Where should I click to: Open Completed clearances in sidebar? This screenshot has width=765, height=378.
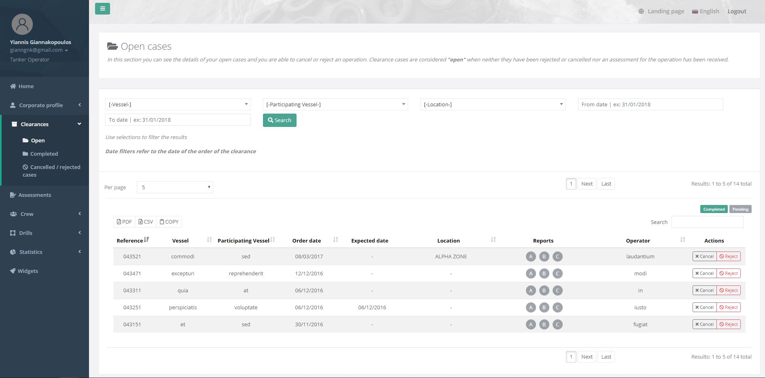(x=44, y=154)
